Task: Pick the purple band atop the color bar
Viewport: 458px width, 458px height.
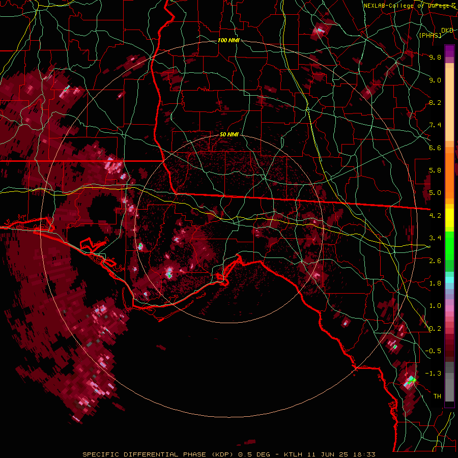Action: (x=449, y=51)
